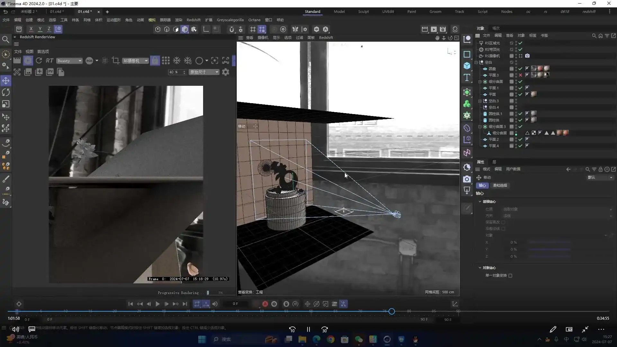Open the Text spline tool in the right palette
617x347 pixels.
(467, 77)
